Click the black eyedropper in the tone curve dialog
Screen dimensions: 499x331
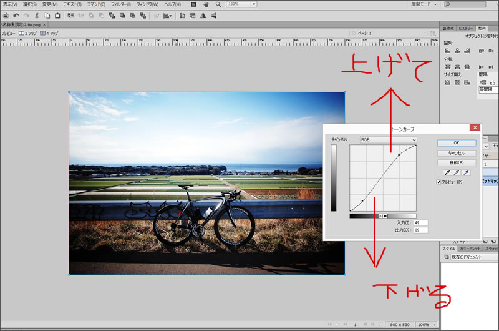click(447, 172)
